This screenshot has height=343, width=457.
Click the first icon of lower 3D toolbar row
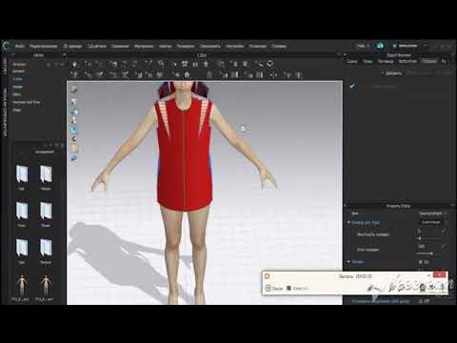[75, 75]
